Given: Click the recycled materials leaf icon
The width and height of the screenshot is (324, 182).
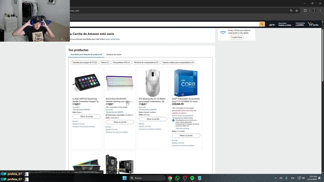Looking at the screenshot, I should (107, 115).
